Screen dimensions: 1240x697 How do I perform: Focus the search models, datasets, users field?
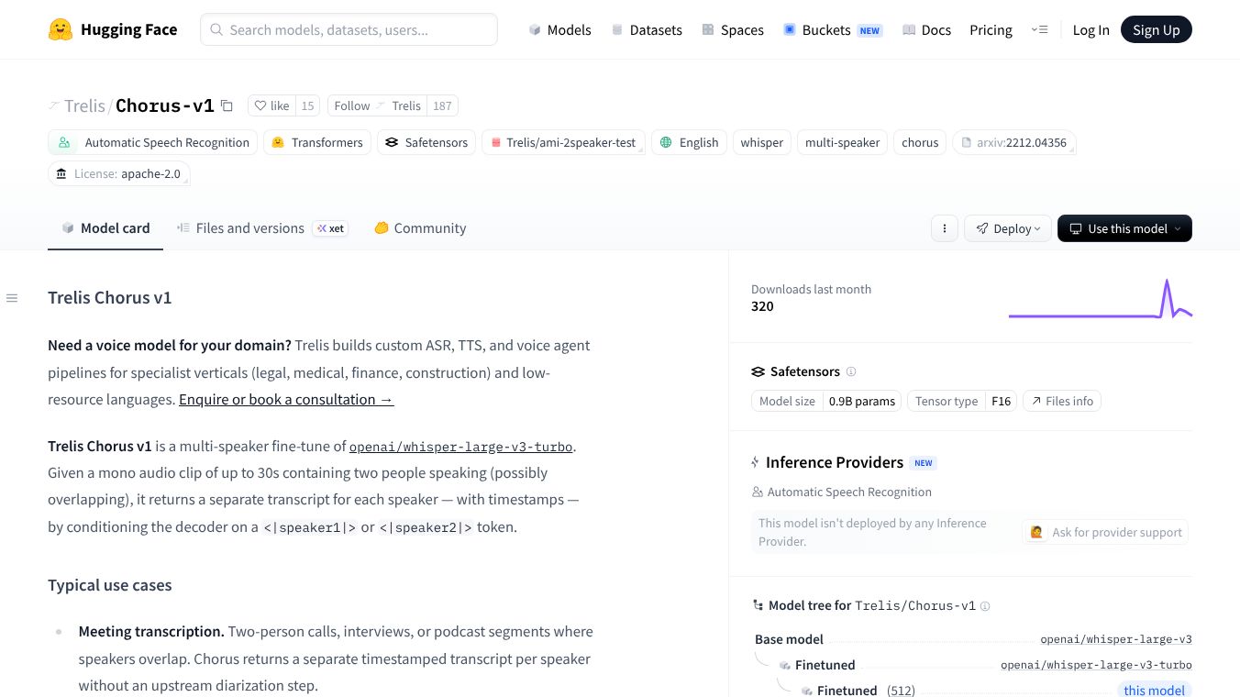click(349, 29)
